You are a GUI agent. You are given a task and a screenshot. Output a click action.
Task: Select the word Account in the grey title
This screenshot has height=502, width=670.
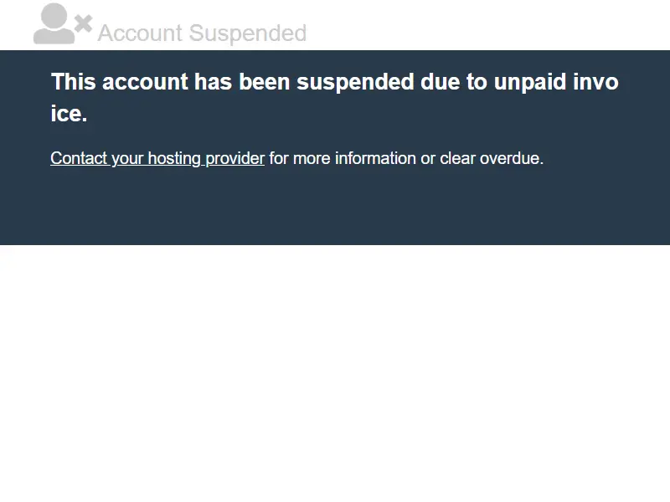pyautogui.click(x=140, y=33)
